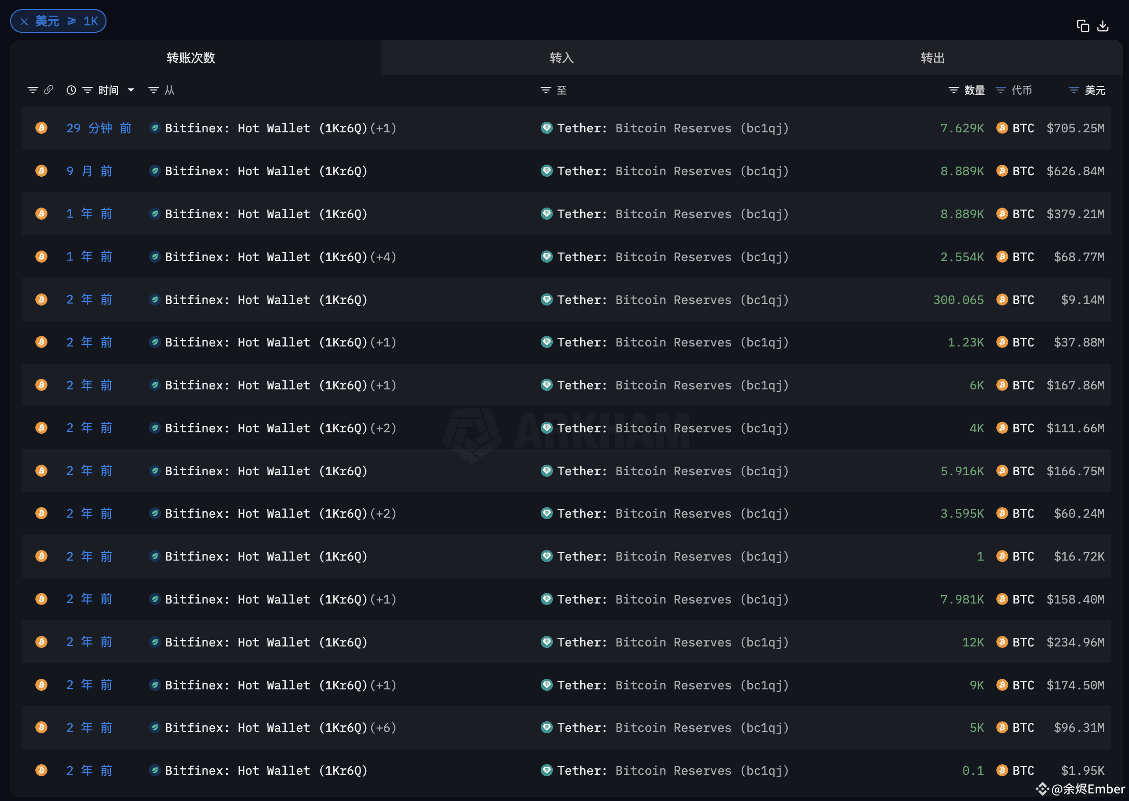1129x801 pixels.
Task: Select the 12K amount value
Action: pos(973,642)
